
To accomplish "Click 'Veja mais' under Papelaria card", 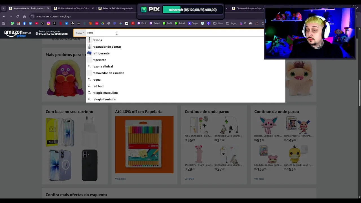I will click(x=120, y=179).
